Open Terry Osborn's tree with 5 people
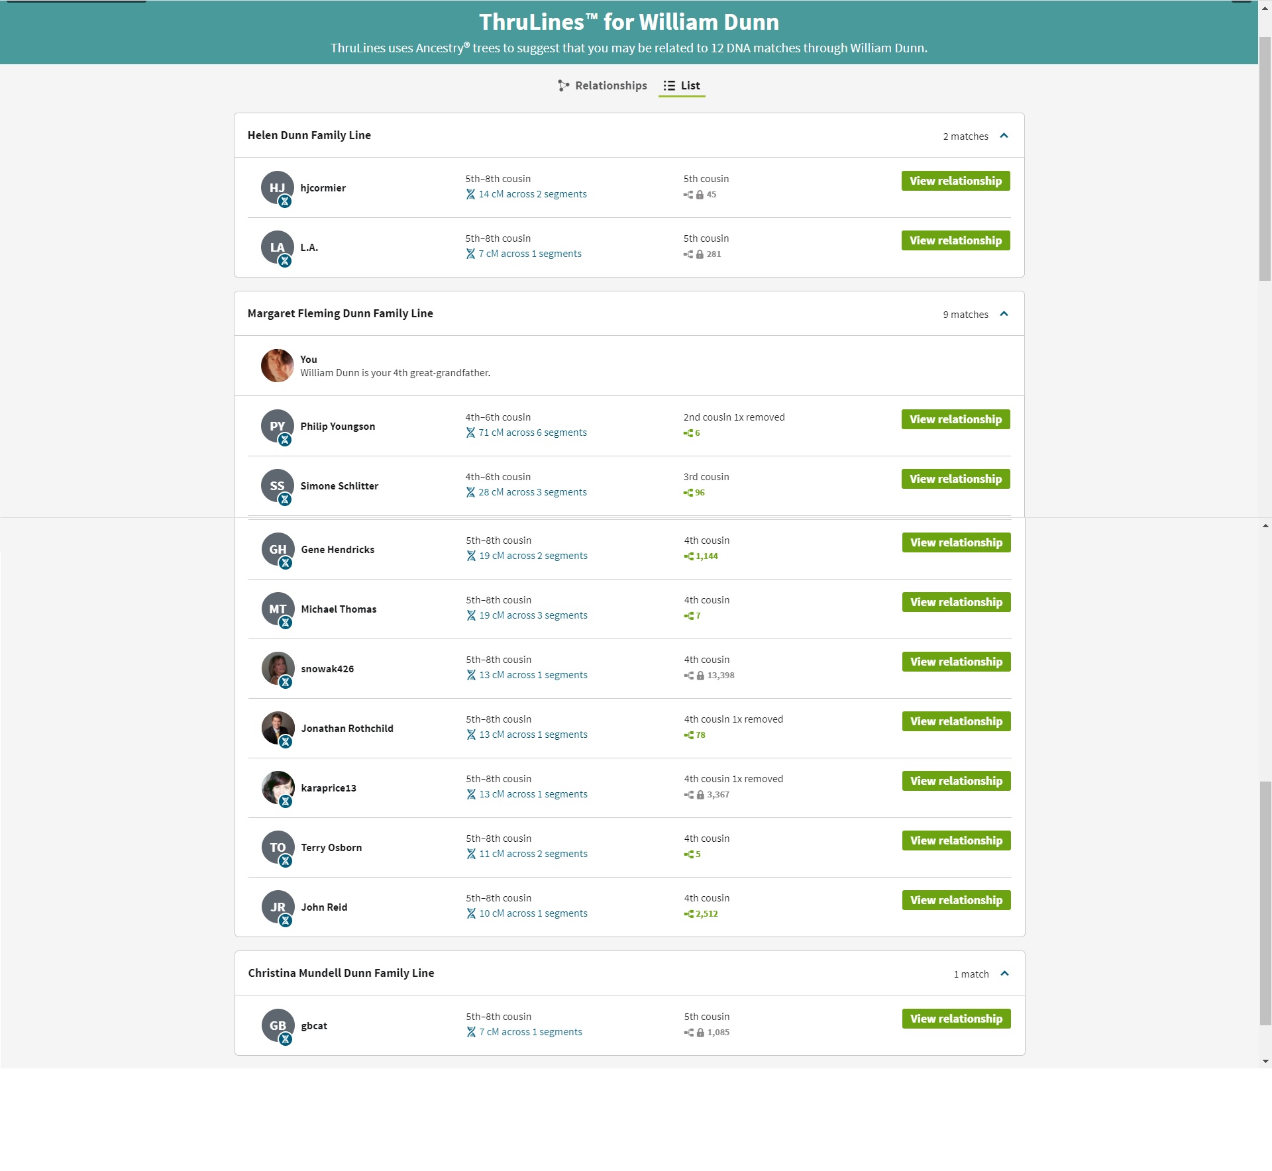 pos(692,854)
